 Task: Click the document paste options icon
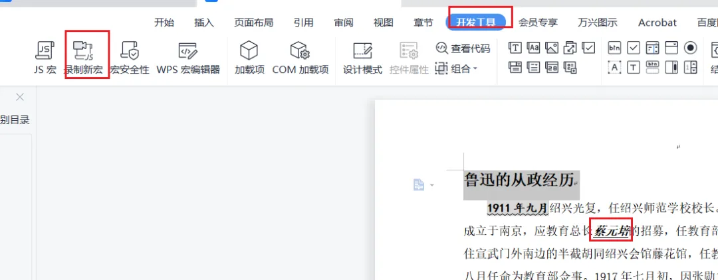tap(419, 185)
